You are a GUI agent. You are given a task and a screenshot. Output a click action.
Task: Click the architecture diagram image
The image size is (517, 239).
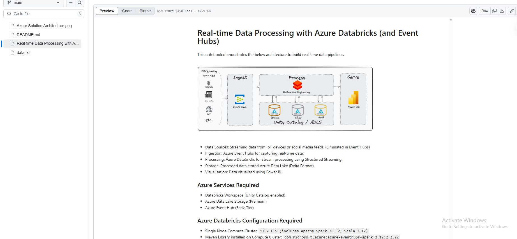tap(285, 99)
